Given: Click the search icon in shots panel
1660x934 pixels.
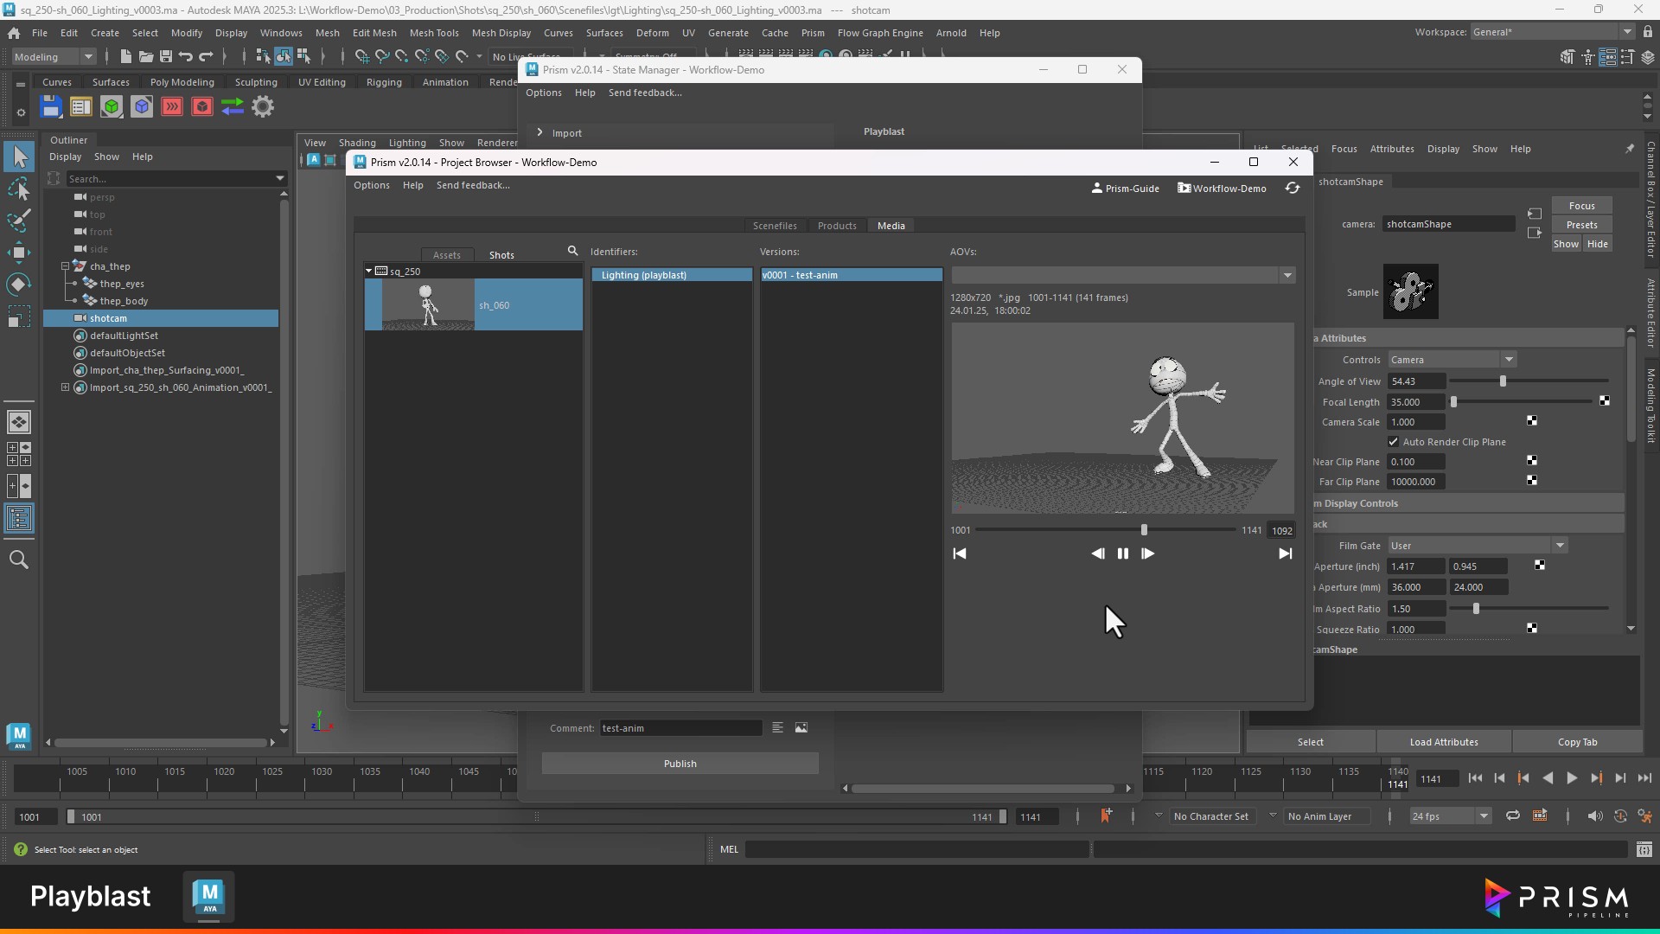Looking at the screenshot, I should pyautogui.click(x=572, y=251).
